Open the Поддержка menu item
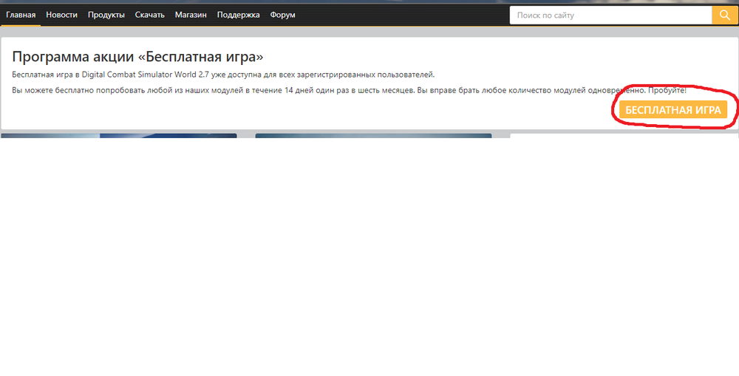Screen dimensions: 739x376 pos(239,15)
